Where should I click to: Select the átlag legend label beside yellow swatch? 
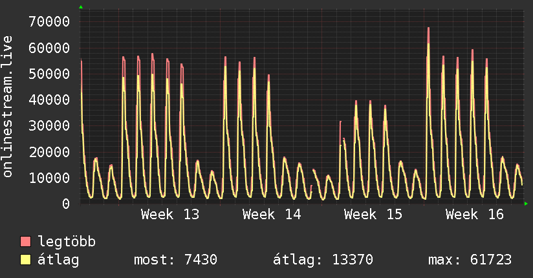[58, 260]
